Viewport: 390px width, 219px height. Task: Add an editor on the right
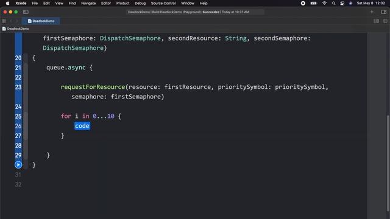pos(385,21)
